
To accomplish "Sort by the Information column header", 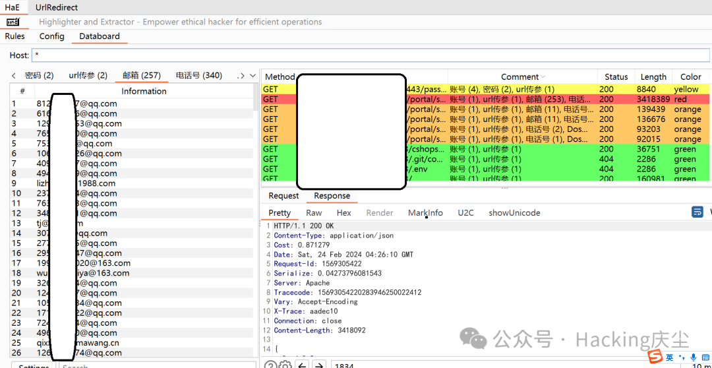I will tap(144, 91).
